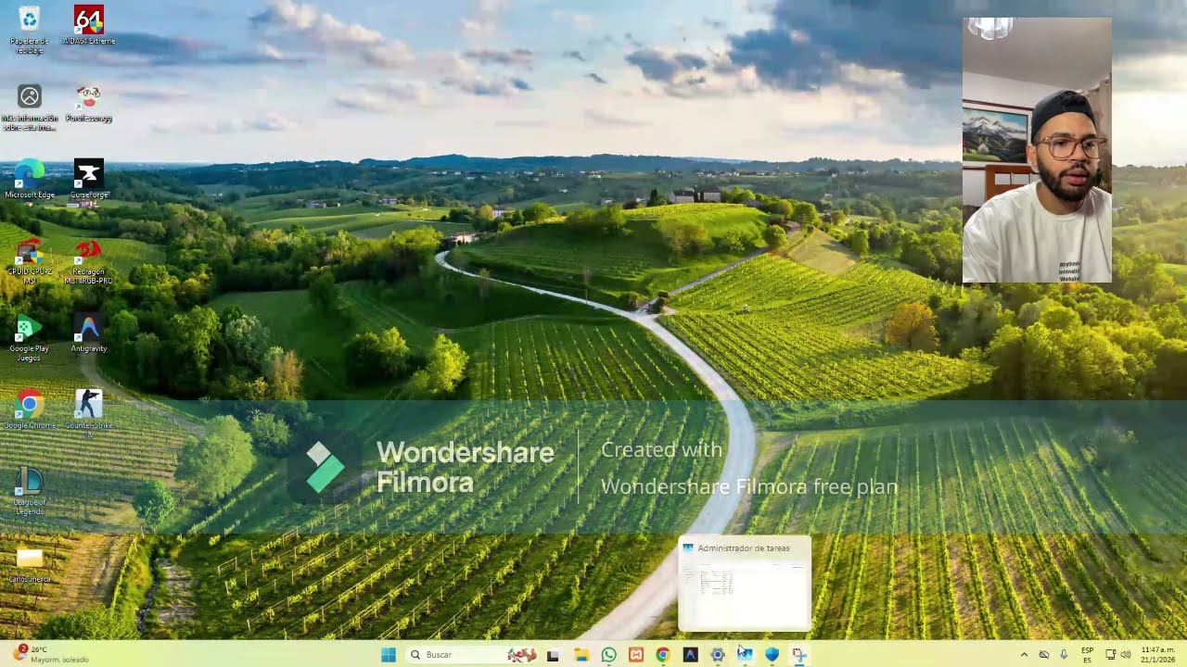Click the Buscar search box in the taskbar

click(473, 655)
